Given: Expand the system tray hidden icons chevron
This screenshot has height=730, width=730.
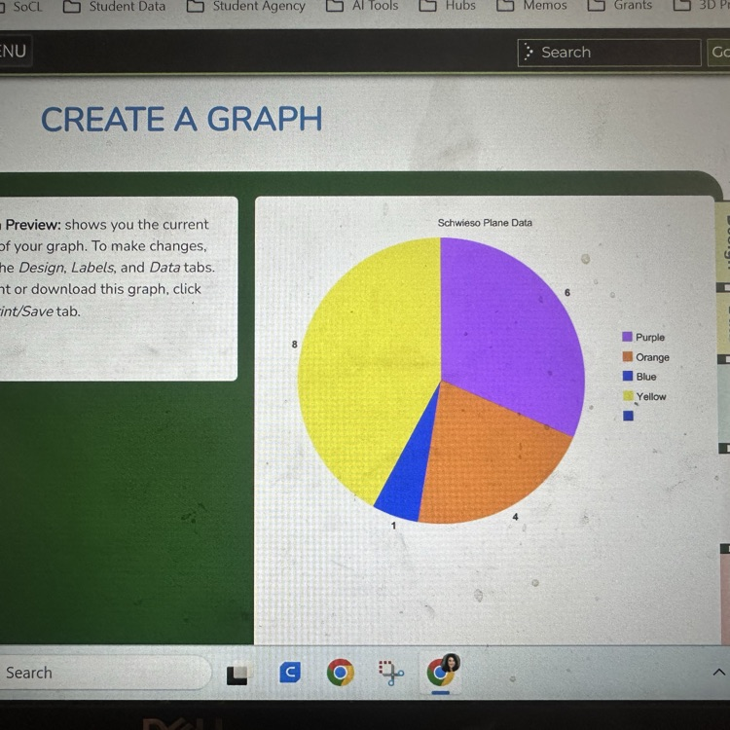Looking at the screenshot, I should point(718,673).
